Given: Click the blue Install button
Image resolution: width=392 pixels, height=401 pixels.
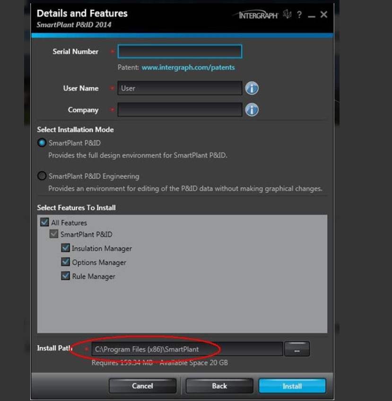Looking at the screenshot, I should pos(292,386).
